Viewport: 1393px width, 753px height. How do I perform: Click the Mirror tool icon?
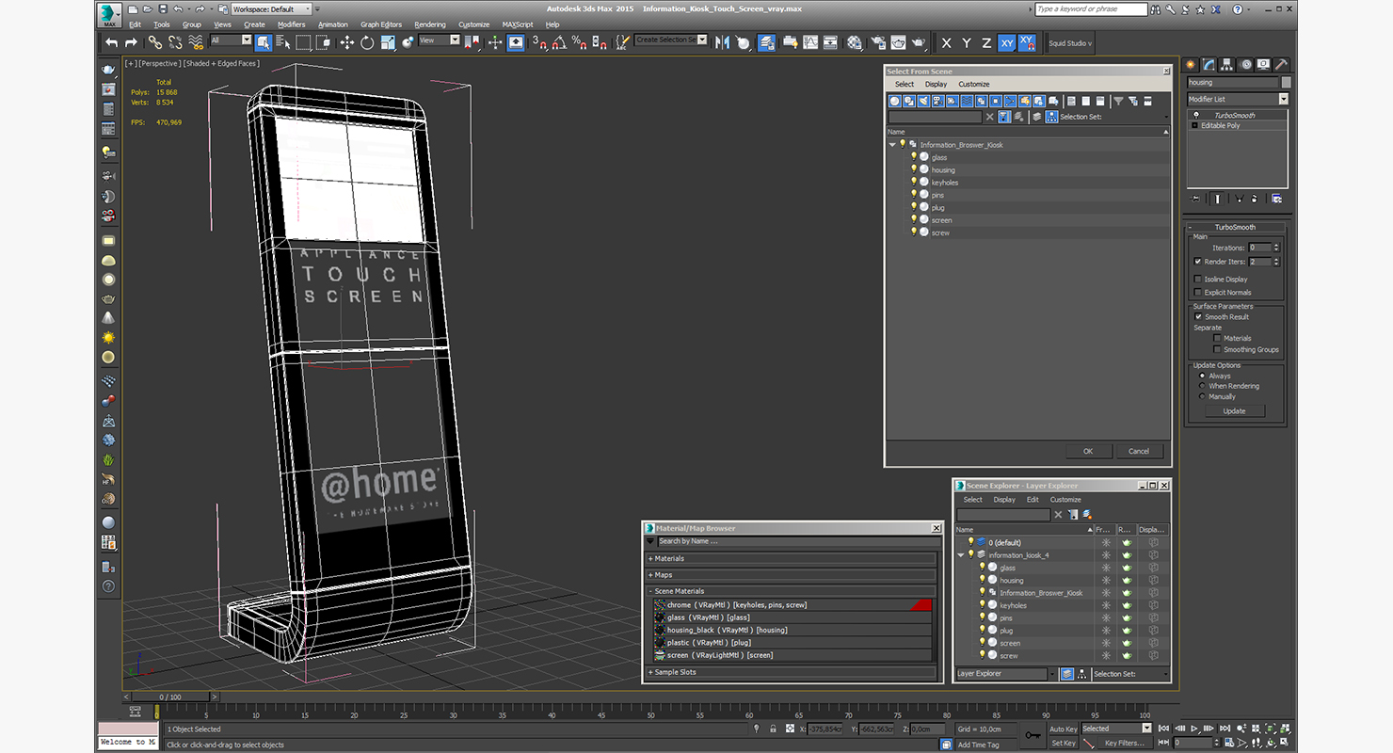722,42
